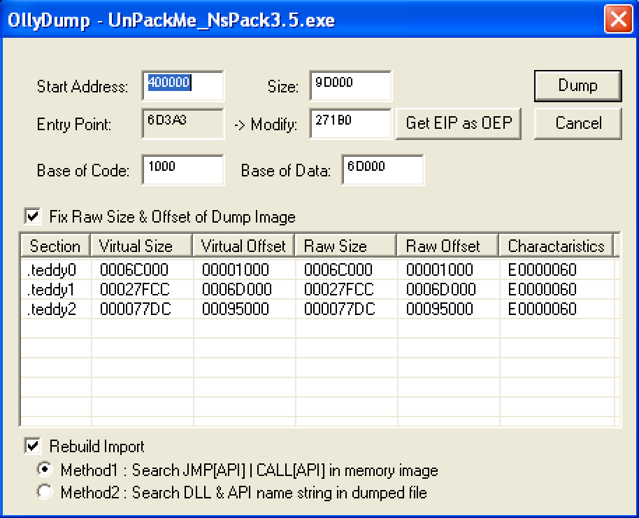This screenshot has height=518, width=639.
Task: Click virtual size 000077DC of .teddy2
Action: (136, 309)
